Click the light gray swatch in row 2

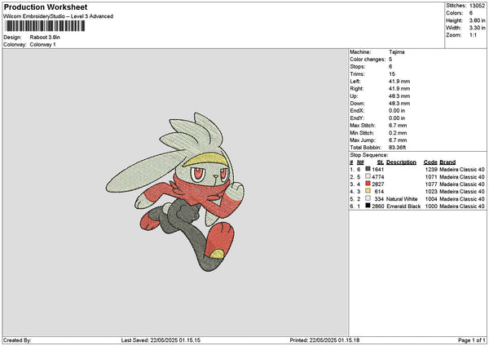click(x=368, y=176)
